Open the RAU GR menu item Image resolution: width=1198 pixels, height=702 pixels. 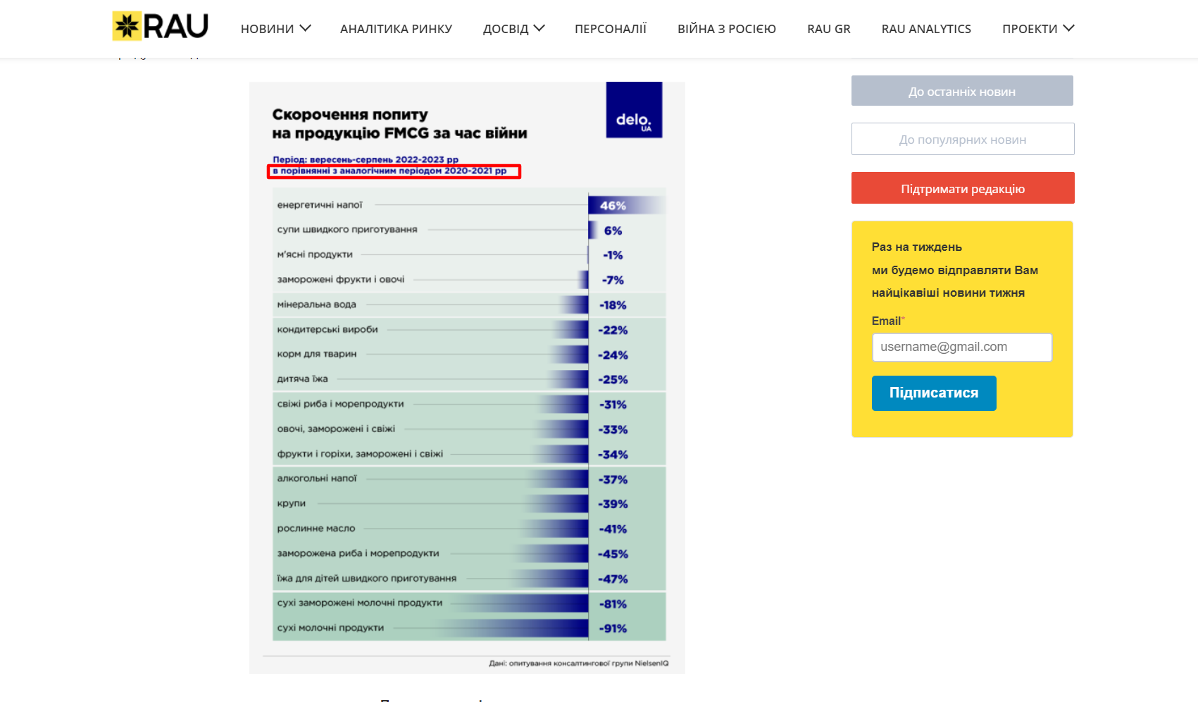click(828, 29)
